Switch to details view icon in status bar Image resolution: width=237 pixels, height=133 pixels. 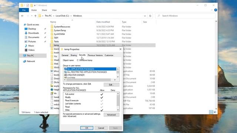pyautogui.click(x=211, y=112)
